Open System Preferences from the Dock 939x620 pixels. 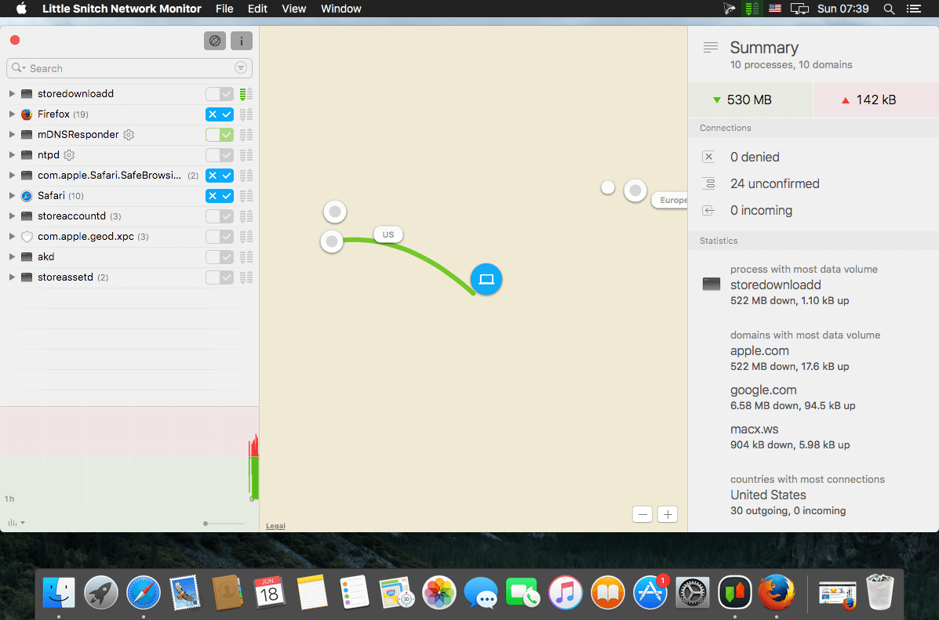coord(692,593)
